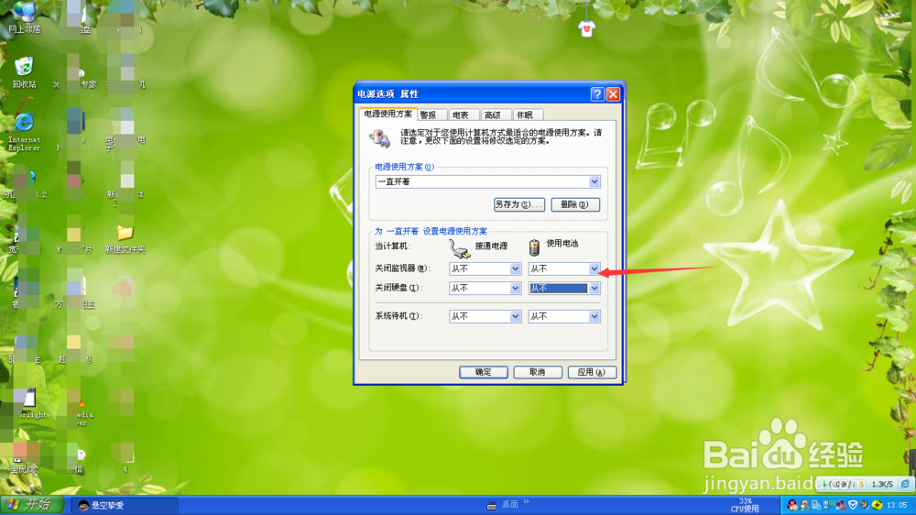Click the dialog help question-mark button
The width and height of the screenshot is (916, 515).
[597, 94]
